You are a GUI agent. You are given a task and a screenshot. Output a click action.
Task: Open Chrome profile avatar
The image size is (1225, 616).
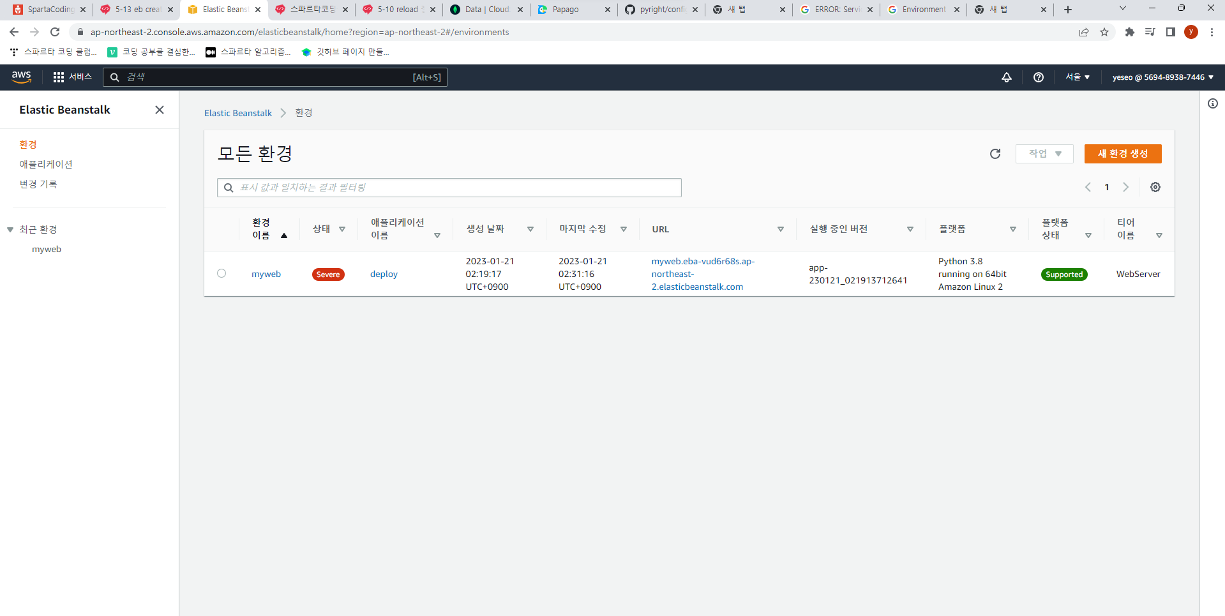(x=1191, y=32)
